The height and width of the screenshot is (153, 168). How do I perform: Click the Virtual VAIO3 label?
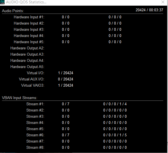(33, 85)
